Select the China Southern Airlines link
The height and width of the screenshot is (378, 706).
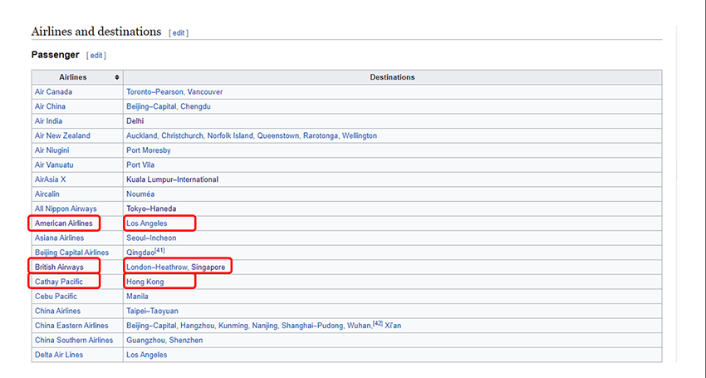click(74, 340)
